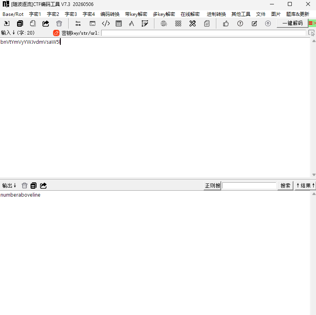Open the 字密2 menu

point(53,14)
